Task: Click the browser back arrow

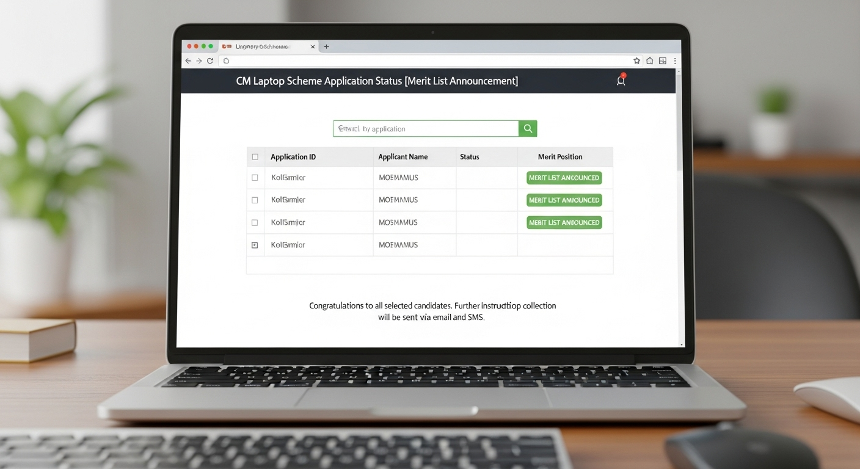Action: [188, 61]
